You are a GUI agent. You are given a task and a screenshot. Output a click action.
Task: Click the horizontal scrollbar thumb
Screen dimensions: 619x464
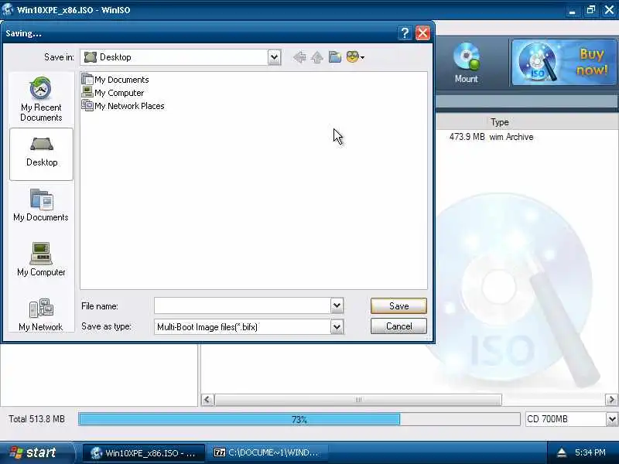358,400
